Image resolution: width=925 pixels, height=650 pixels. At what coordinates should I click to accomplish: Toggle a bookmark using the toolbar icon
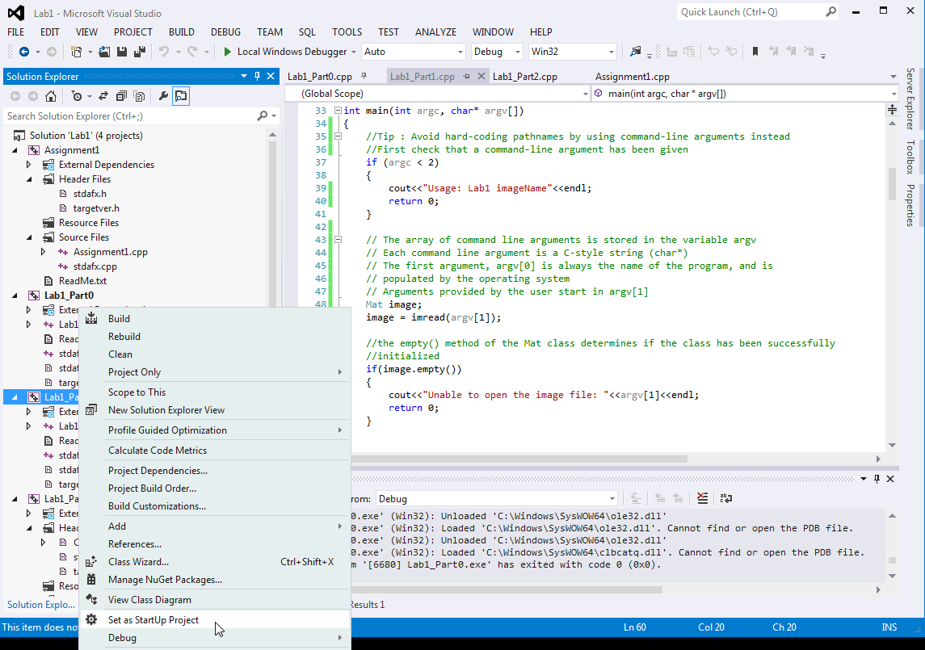[754, 51]
